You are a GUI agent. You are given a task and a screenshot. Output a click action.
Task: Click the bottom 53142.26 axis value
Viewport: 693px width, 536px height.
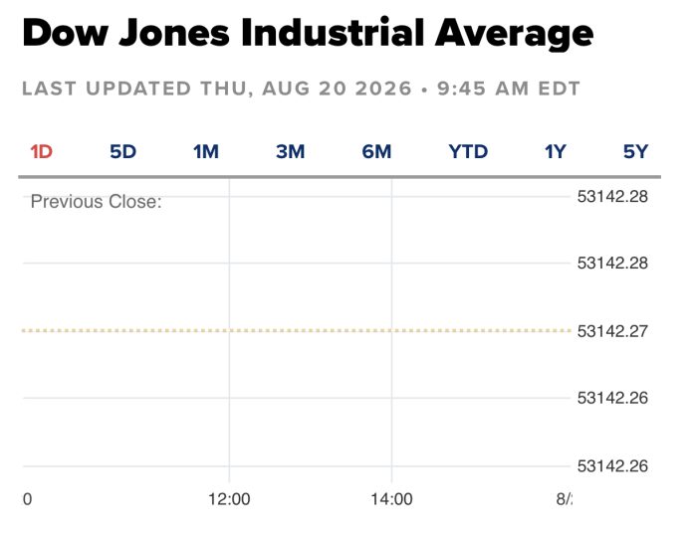[612, 465]
